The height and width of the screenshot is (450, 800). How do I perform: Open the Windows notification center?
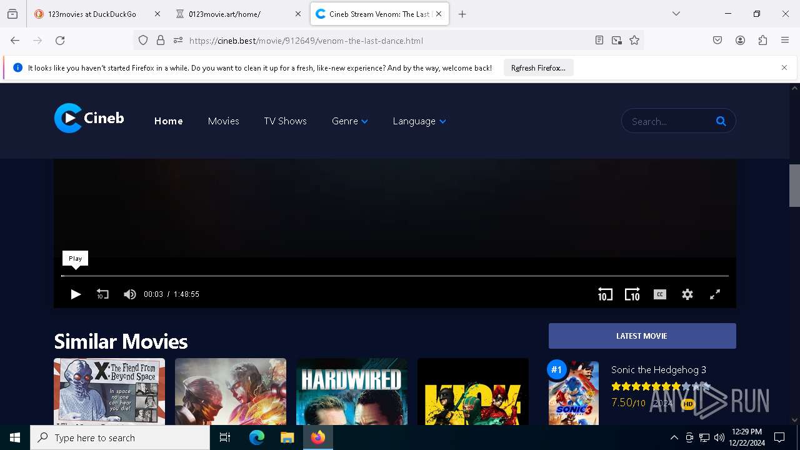pos(779,437)
